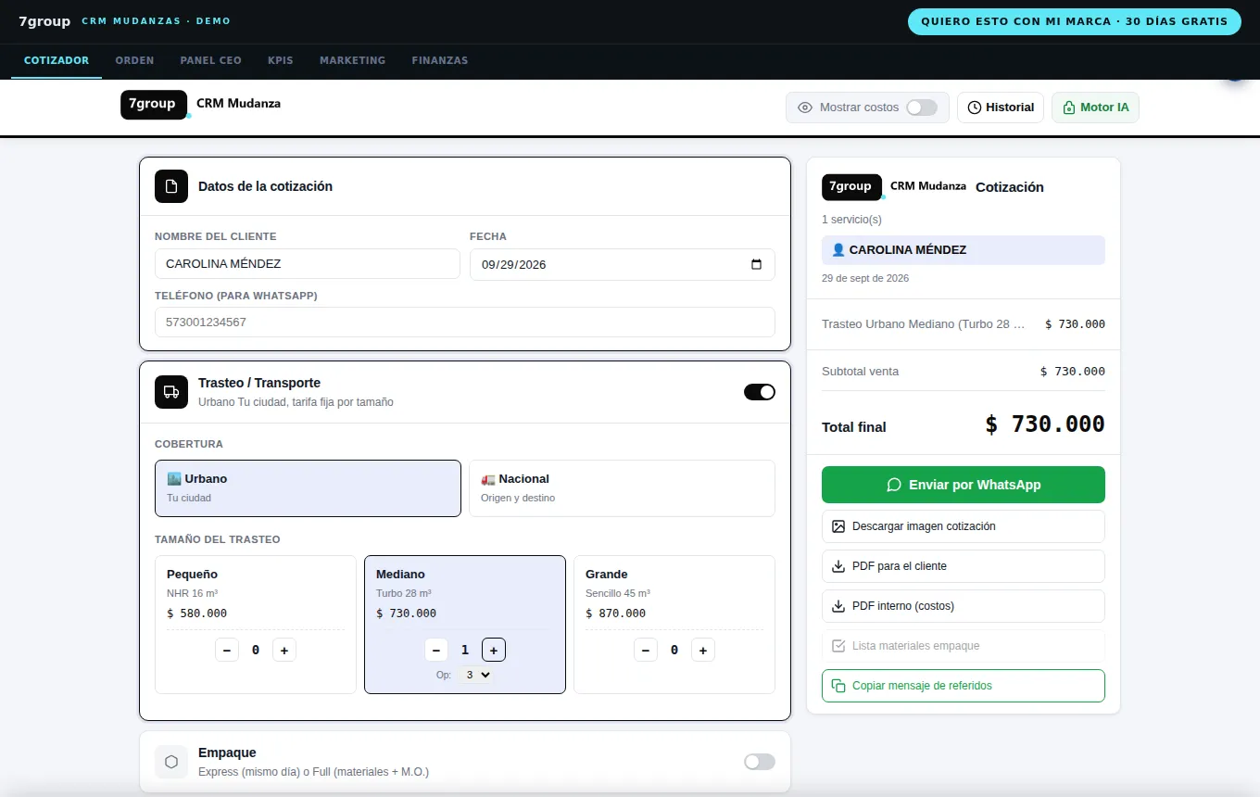This screenshot has height=797, width=1260.
Task: Decrease Pequeño quantity with minus button
Action: tap(227, 650)
